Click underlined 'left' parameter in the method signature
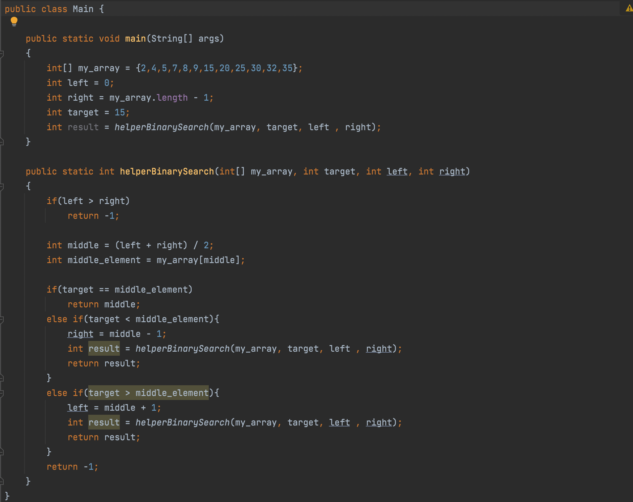This screenshot has width=633, height=502. (397, 171)
